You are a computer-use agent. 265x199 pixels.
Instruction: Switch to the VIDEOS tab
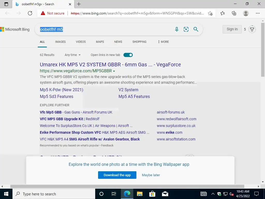point(81,42)
